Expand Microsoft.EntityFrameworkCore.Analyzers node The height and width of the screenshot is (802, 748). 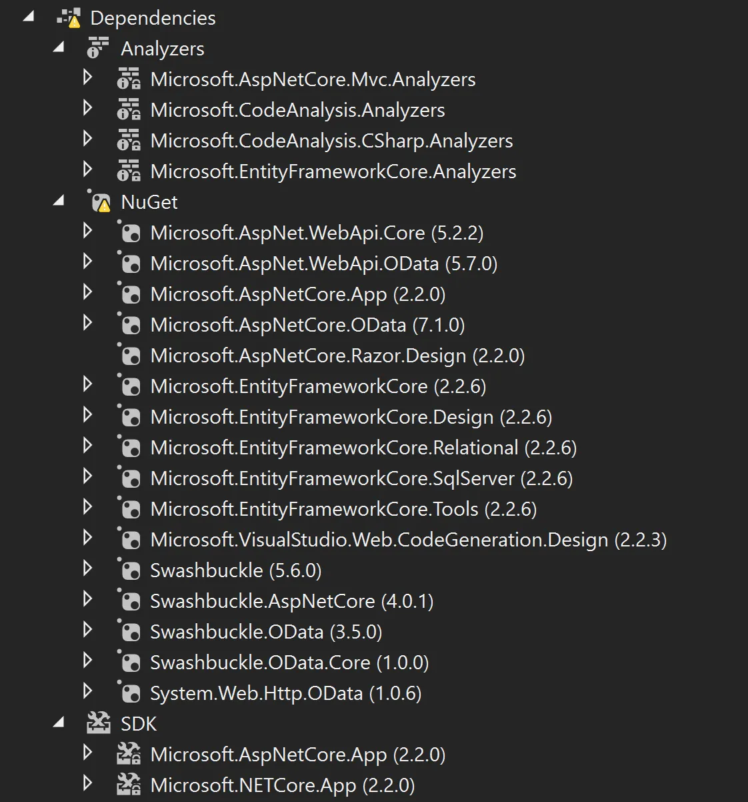tap(87, 169)
